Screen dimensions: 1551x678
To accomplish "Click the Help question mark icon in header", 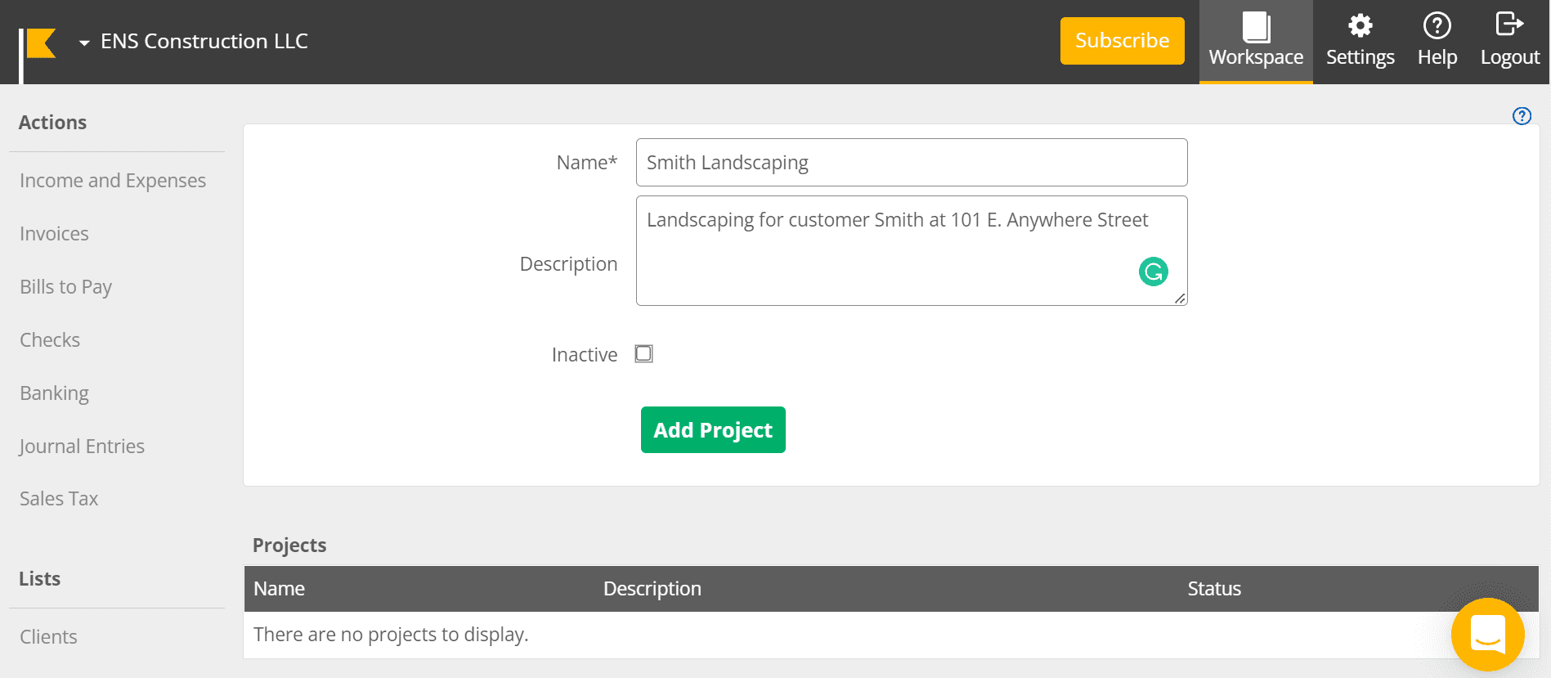I will click(x=1437, y=25).
